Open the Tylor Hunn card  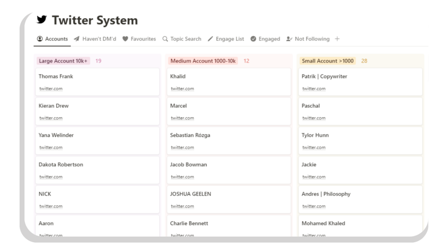[360, 141]
